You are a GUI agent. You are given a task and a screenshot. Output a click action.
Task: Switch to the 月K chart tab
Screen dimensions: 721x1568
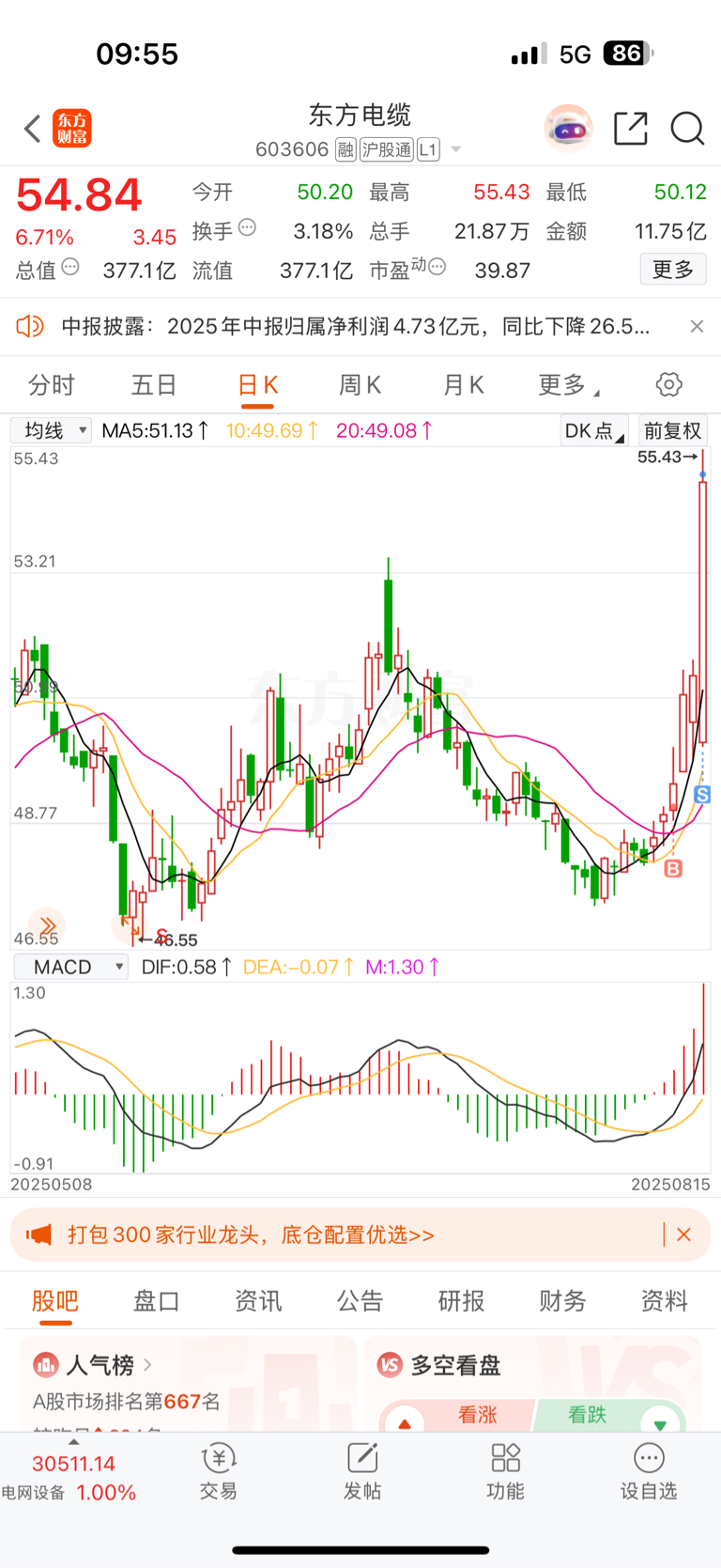coord(463,385)
